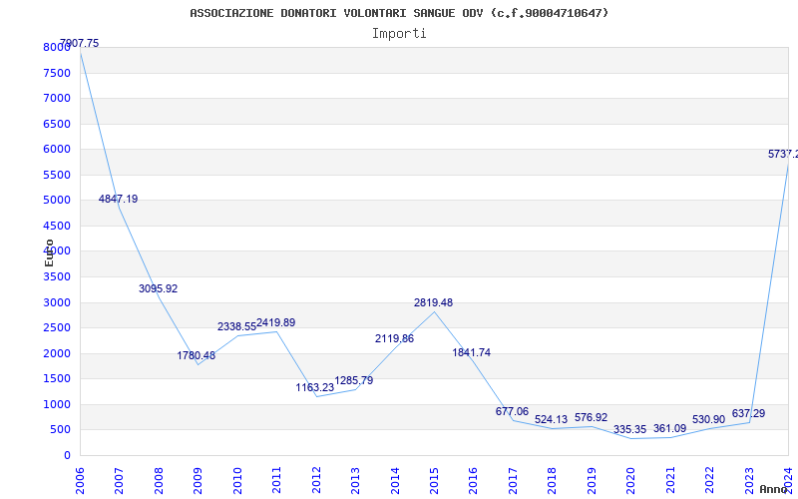Click the 4847.19 data label
The width and height of the screenshot is (798, 499).
(x=118, y=199)
